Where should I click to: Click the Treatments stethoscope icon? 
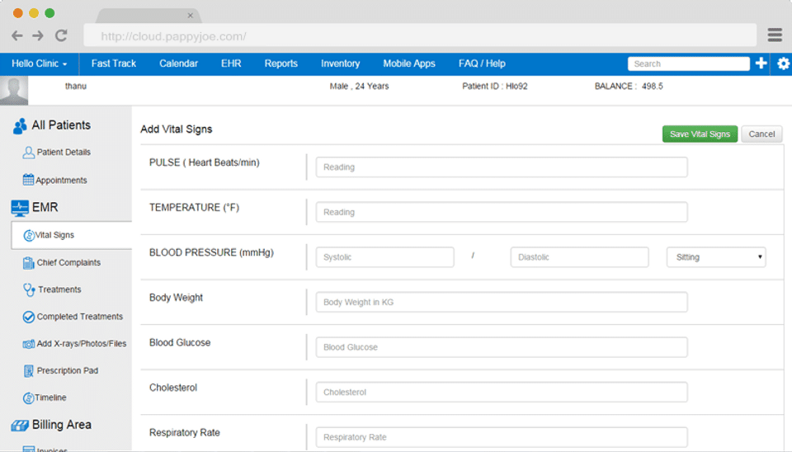[29, 290]
